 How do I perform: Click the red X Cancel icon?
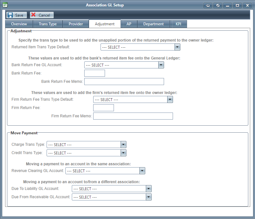point(33,15)
